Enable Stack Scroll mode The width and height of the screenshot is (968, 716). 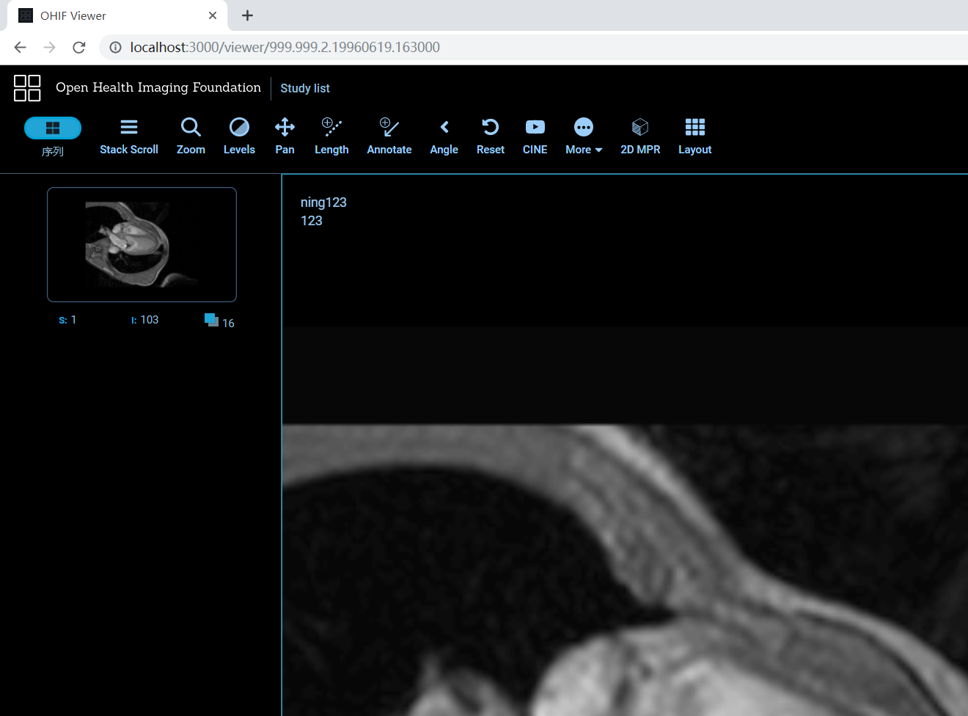tap(128, 136)
